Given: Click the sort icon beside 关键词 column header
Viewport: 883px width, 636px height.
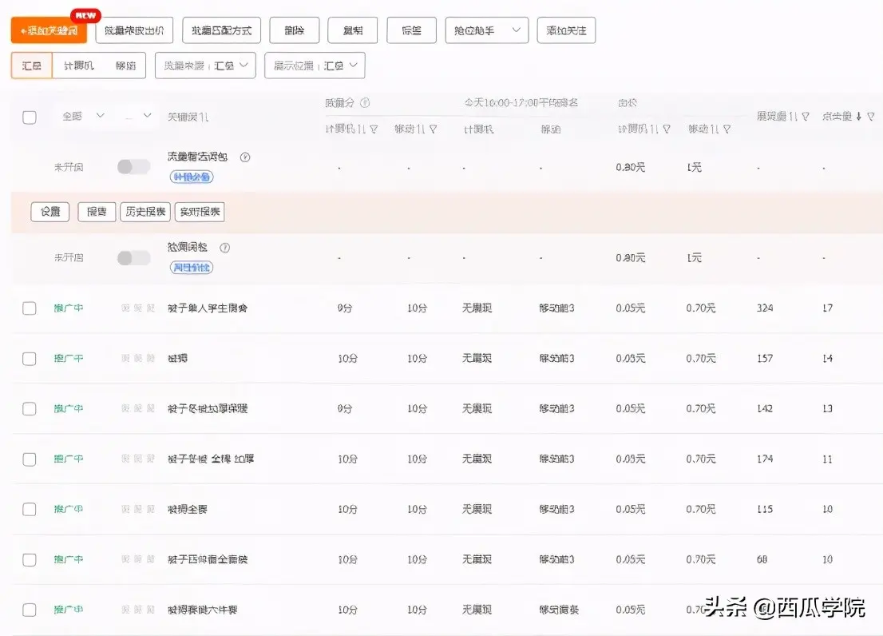Looking at the screenshot, I should (204, 117).
